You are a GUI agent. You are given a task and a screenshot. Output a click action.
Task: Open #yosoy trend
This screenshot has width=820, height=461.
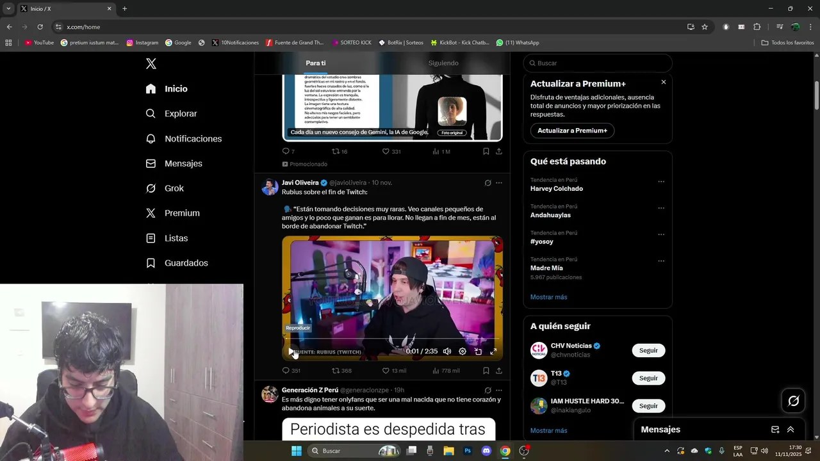(x=542, y=241)
